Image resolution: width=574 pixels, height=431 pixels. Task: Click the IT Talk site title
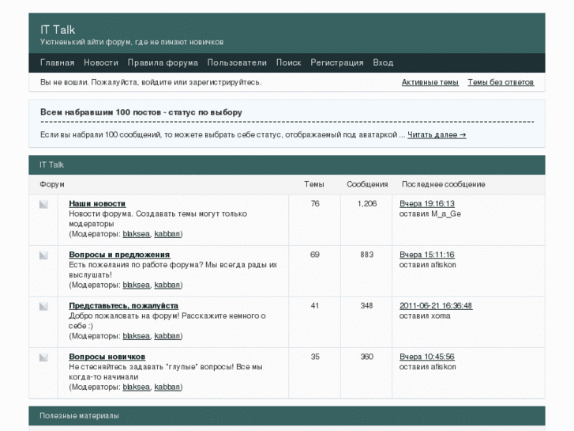58,30
